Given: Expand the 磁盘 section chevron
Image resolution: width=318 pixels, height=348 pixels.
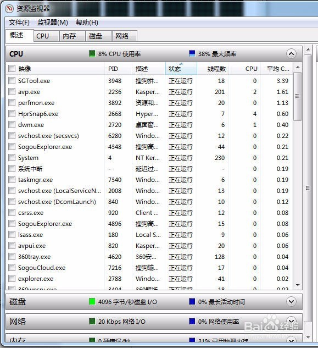Looking at the screenshot, I should pos(291,302).
